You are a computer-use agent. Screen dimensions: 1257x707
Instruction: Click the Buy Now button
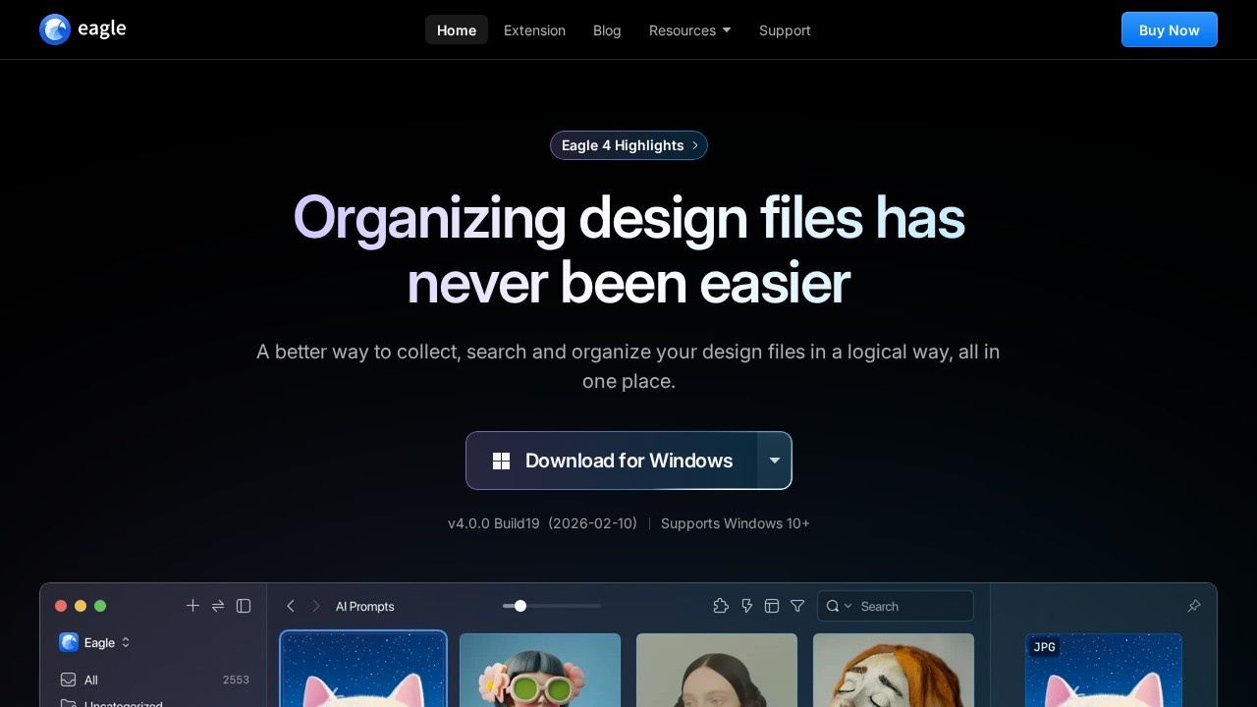point(1169,29)
